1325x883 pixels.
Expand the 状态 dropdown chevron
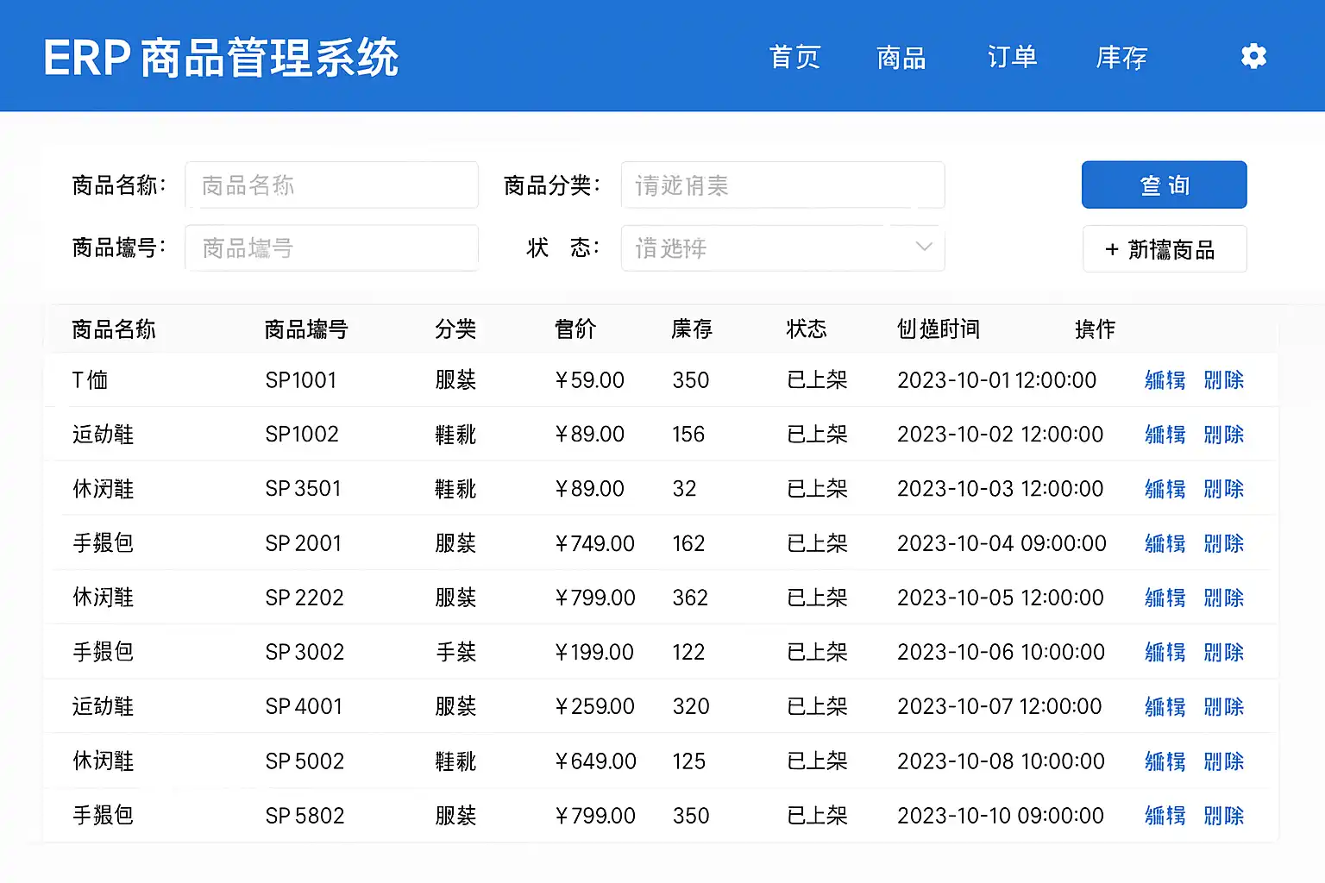[x=923, y=247]
